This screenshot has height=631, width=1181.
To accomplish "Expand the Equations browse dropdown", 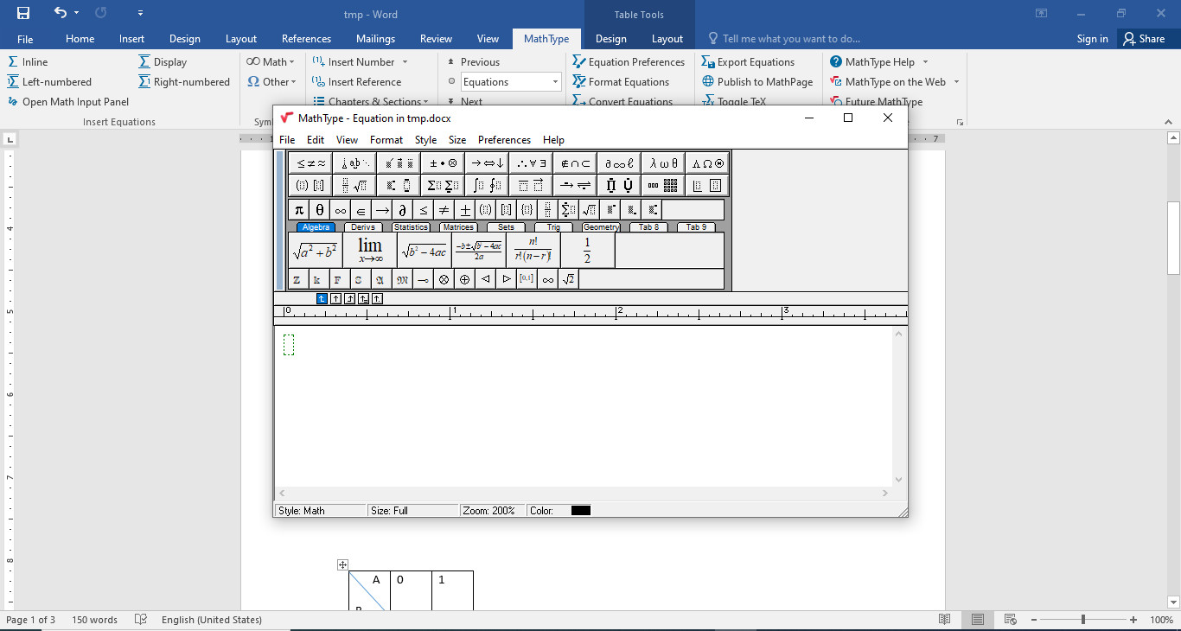I will pos(555,82).
